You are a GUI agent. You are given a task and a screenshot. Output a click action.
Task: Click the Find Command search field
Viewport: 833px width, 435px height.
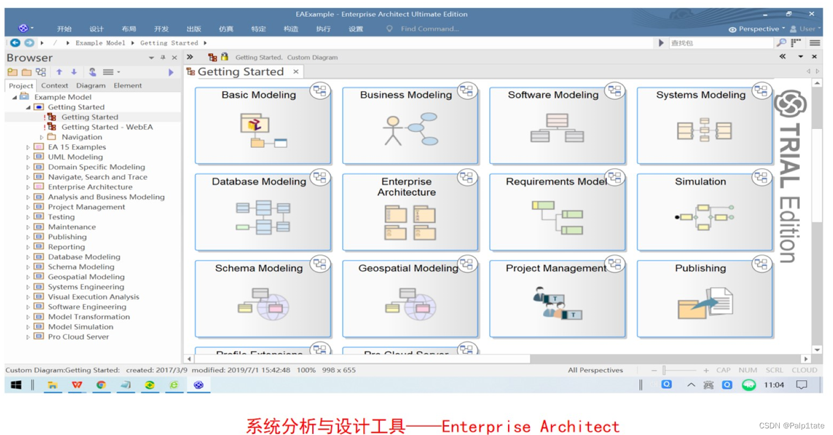tap(430, 29)
